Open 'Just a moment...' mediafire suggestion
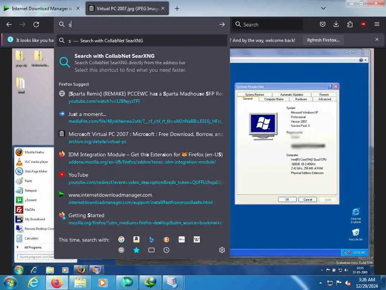Image resolution: width=386 pixels, height=290 pixels. point(142,117)
